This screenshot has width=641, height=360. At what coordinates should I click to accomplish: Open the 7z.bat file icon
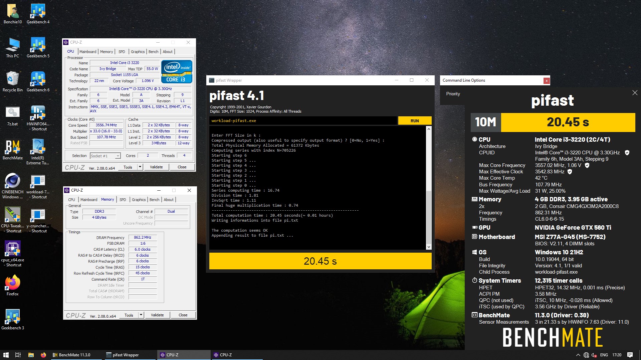point(13,116)
